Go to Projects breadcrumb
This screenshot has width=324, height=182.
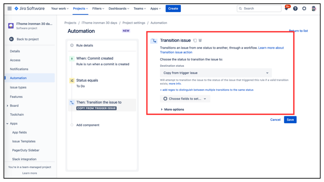coord(70,23)
